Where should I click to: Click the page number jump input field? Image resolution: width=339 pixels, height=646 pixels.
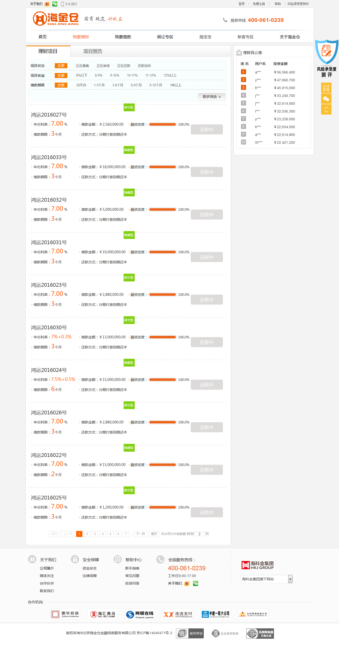click(200, 534)
